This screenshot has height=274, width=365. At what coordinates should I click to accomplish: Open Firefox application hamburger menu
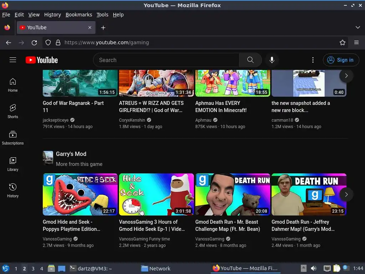click(x=356, y=43)
